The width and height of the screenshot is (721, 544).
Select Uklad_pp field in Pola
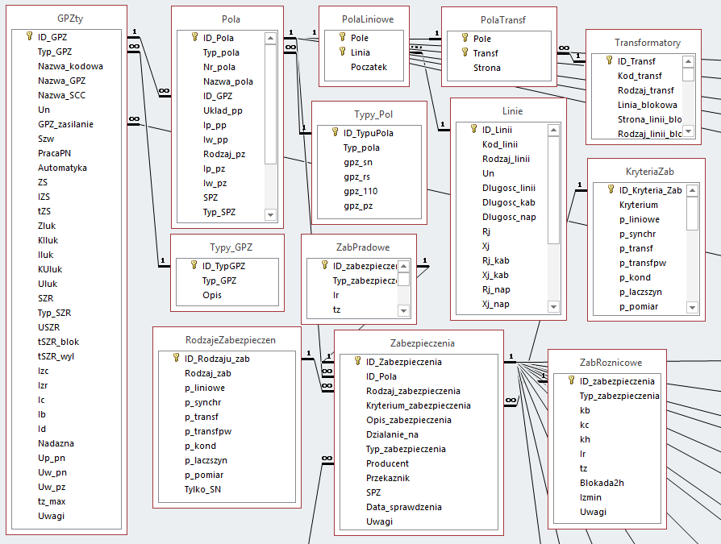point(223,110)
